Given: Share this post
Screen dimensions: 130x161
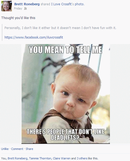Looking at the screenshot, I should coord(29,149).
